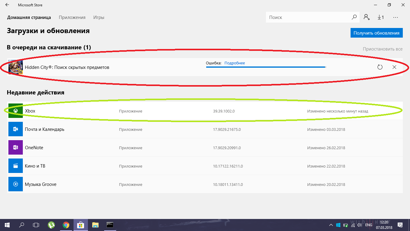Click Изменено несколько минут назад text
This screenshot has width=410, height=231.
(338, 111)
